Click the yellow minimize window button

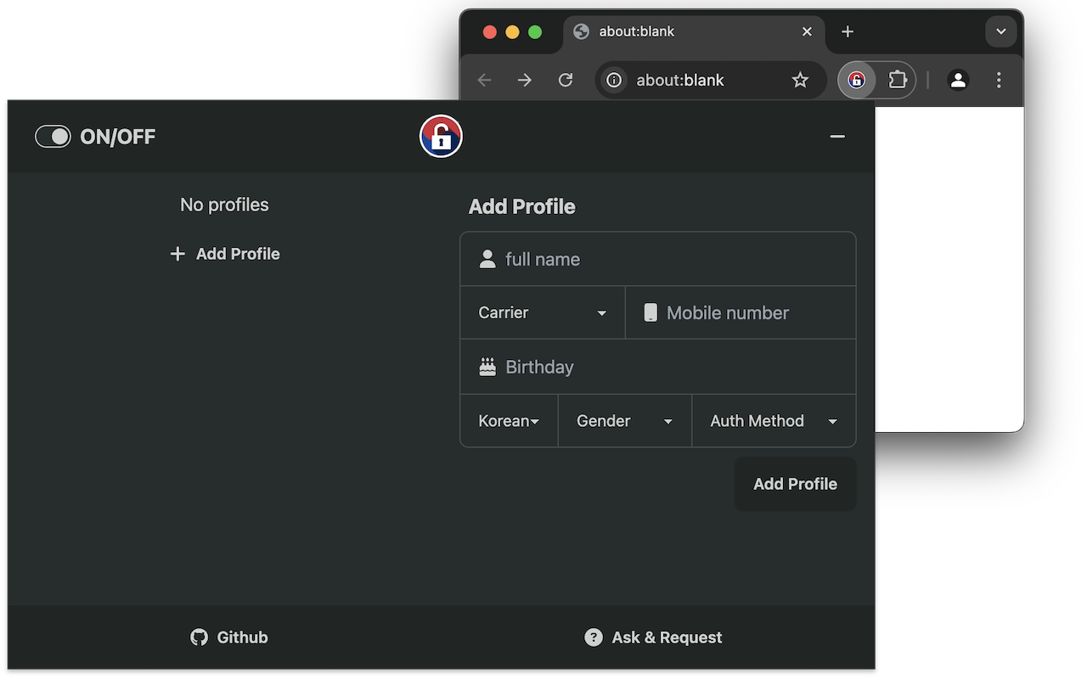(512, 32)
